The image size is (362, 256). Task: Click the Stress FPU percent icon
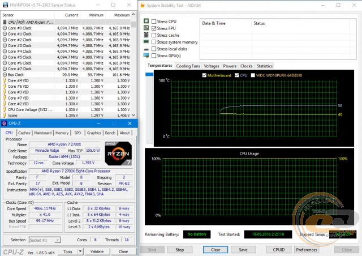[146, 28]
